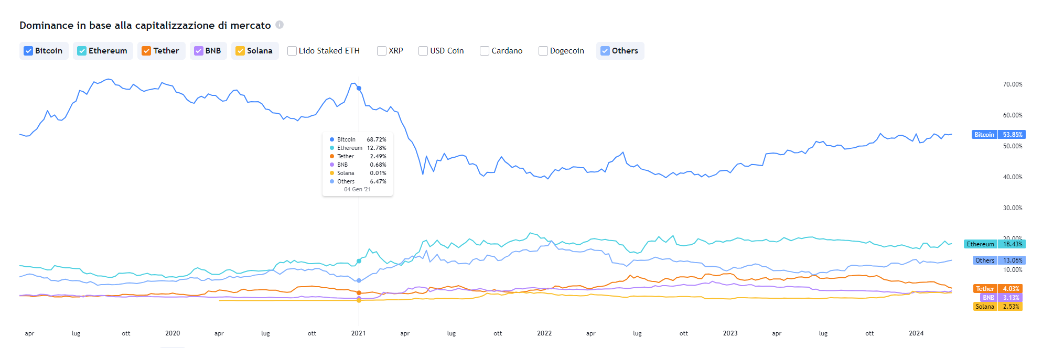Uncheck the Others series checkbox
1053x348 pixels.
[x=605, y=51]
